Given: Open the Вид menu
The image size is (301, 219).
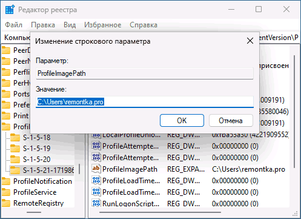Looking at the screenshot, I should pyautogui.click(x=70, y=25).
